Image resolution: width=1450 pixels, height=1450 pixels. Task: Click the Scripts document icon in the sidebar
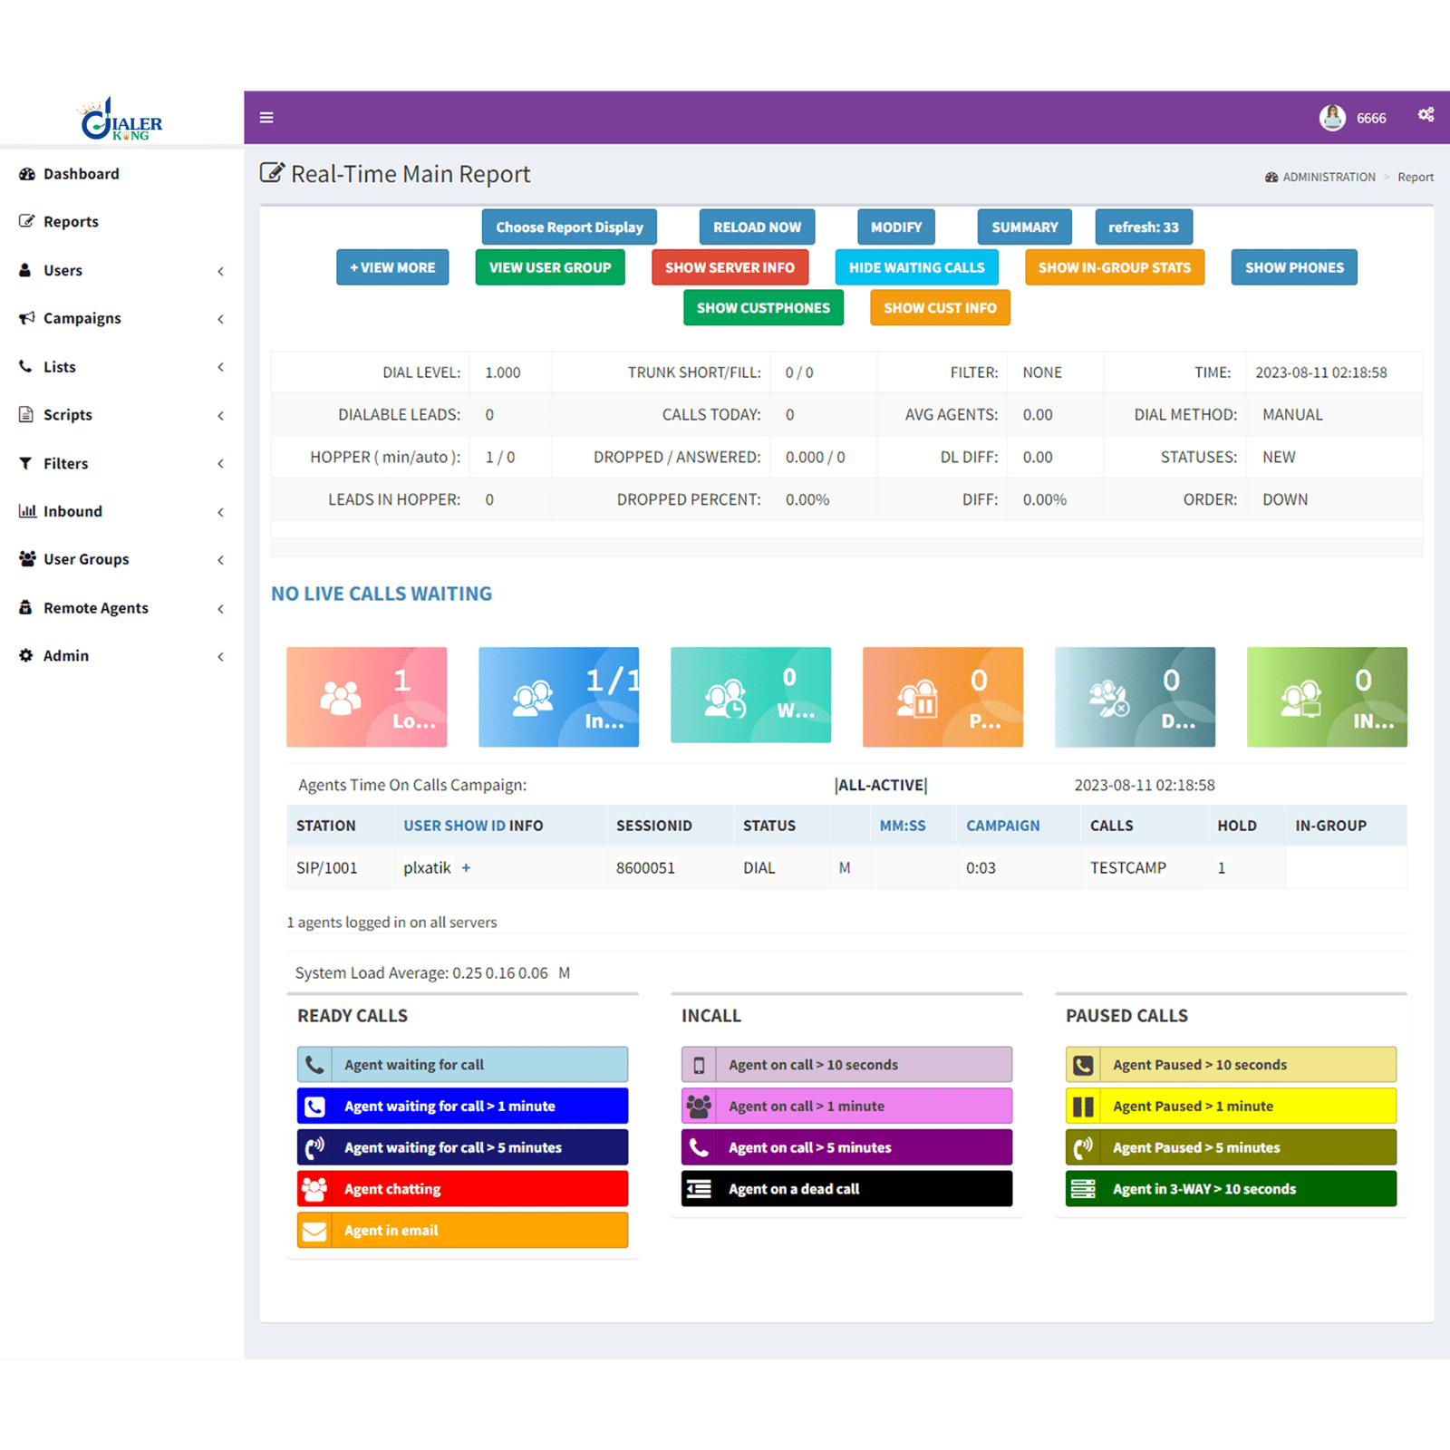click(x=26, y=415)
